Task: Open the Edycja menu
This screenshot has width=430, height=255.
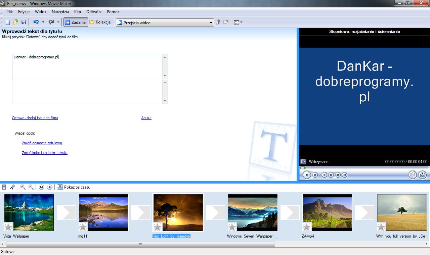Action: tap(24, 12)
